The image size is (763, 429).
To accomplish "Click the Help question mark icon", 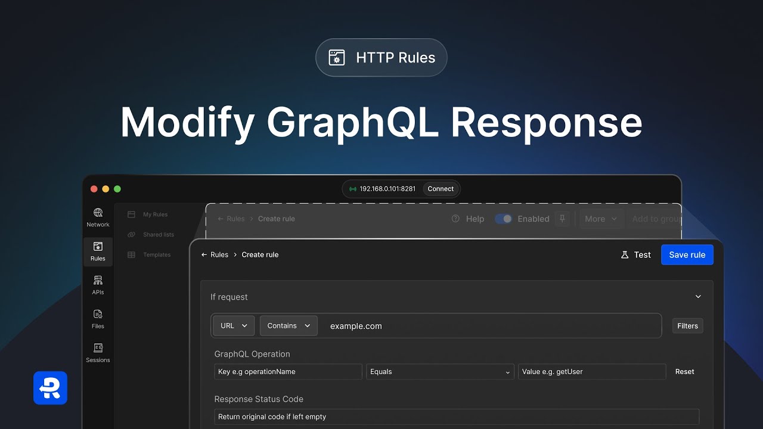I will [456, 219].
